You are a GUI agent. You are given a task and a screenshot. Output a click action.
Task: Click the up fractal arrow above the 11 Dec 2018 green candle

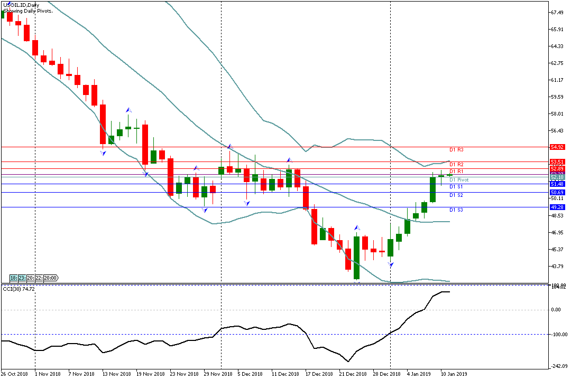pyautogui.click(x=289, y=160)
